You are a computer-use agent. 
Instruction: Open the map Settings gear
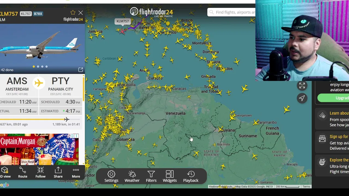tap(111, 176)
